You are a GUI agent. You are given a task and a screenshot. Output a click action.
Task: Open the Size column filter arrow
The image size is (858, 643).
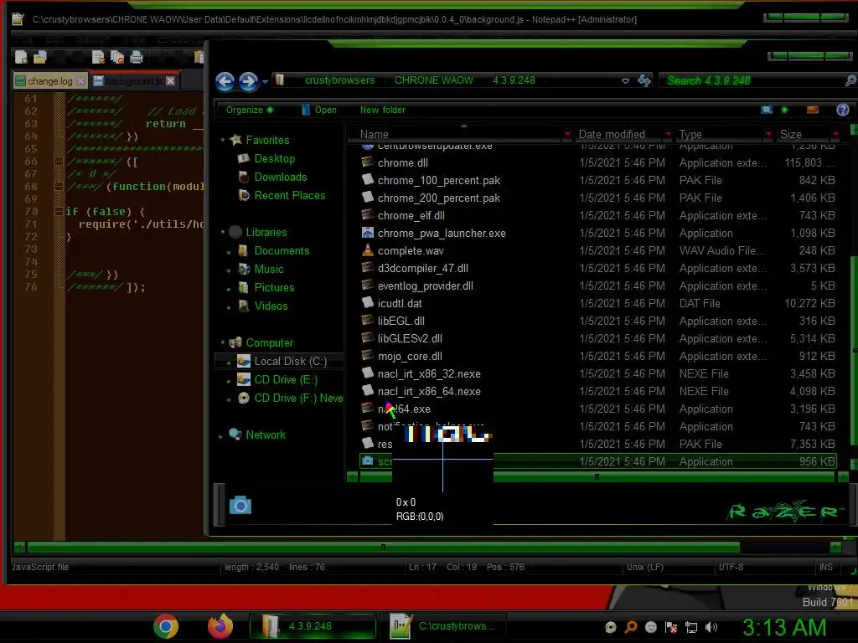[x=835, y=134]
